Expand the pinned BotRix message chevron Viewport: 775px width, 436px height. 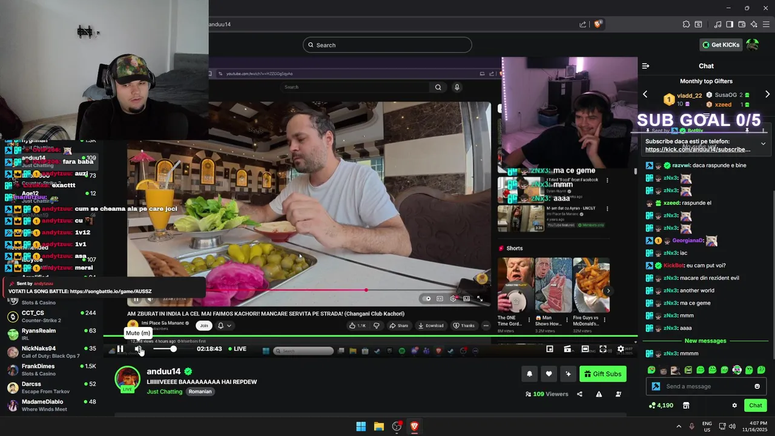[x=763, y=144]
